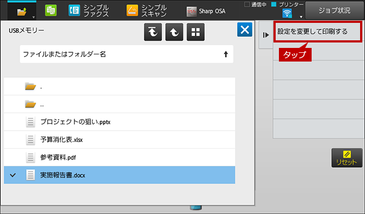Expand the mode dropdown arrow beside folder icon
This screenshot has width=365, height=214.
[x=34, y=17]
